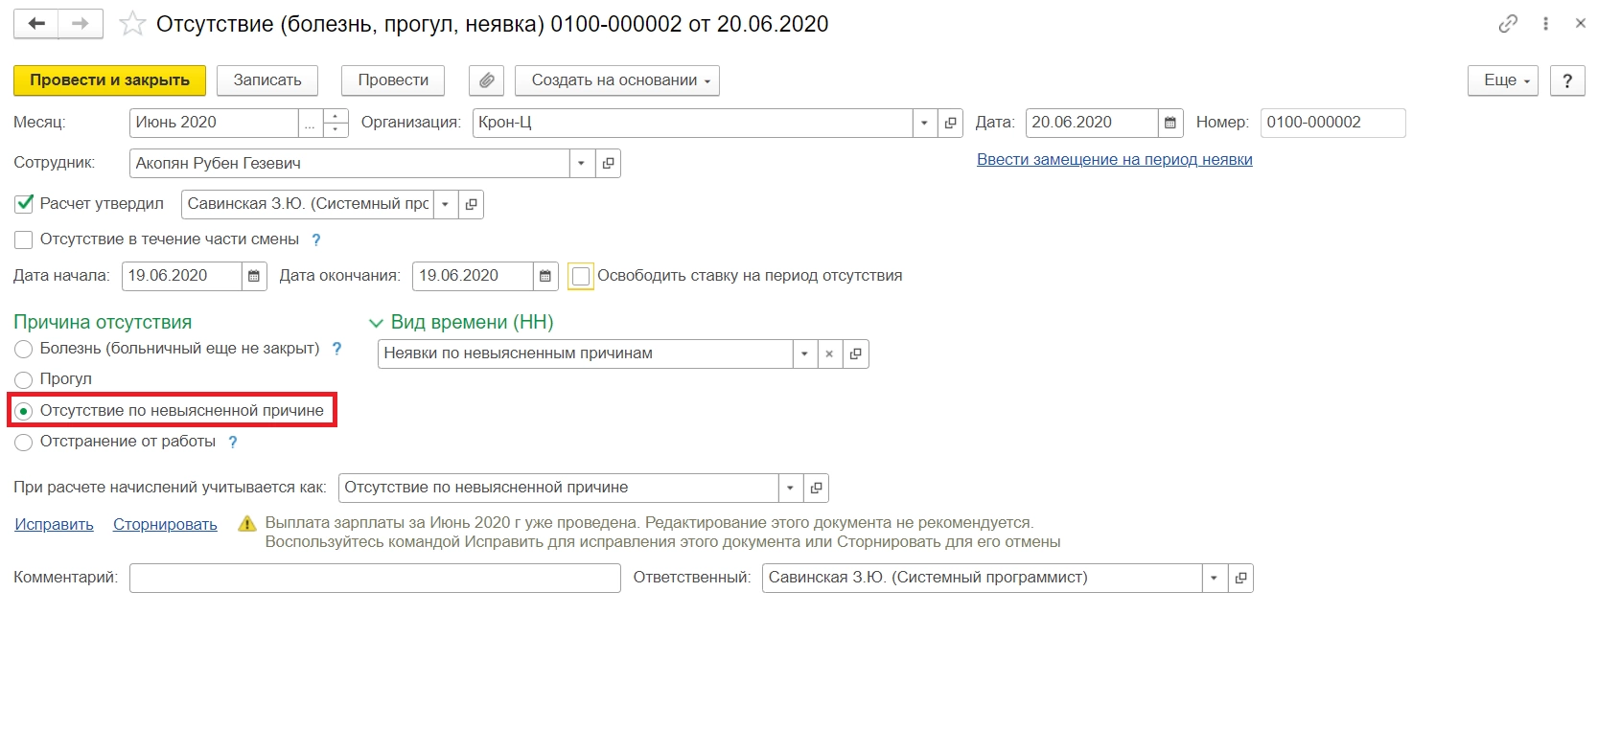Clear the Вид времени field

point(829,354)
